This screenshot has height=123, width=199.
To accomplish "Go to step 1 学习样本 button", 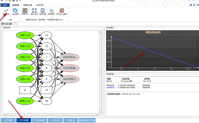I will point(8,120).
